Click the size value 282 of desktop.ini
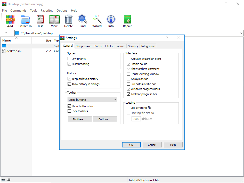This screenshot has height=183, width=244. (48, 51)
